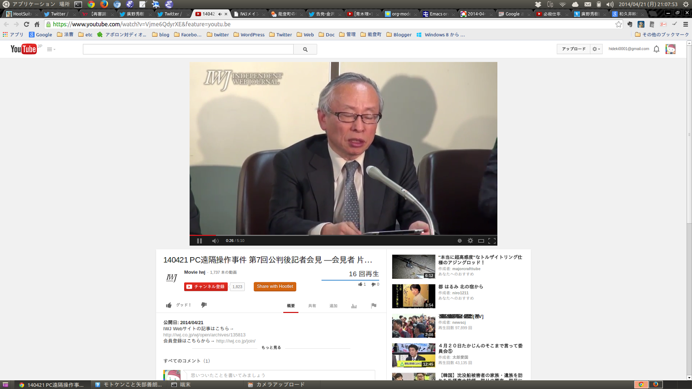Open the mail indicator icon

588,4
